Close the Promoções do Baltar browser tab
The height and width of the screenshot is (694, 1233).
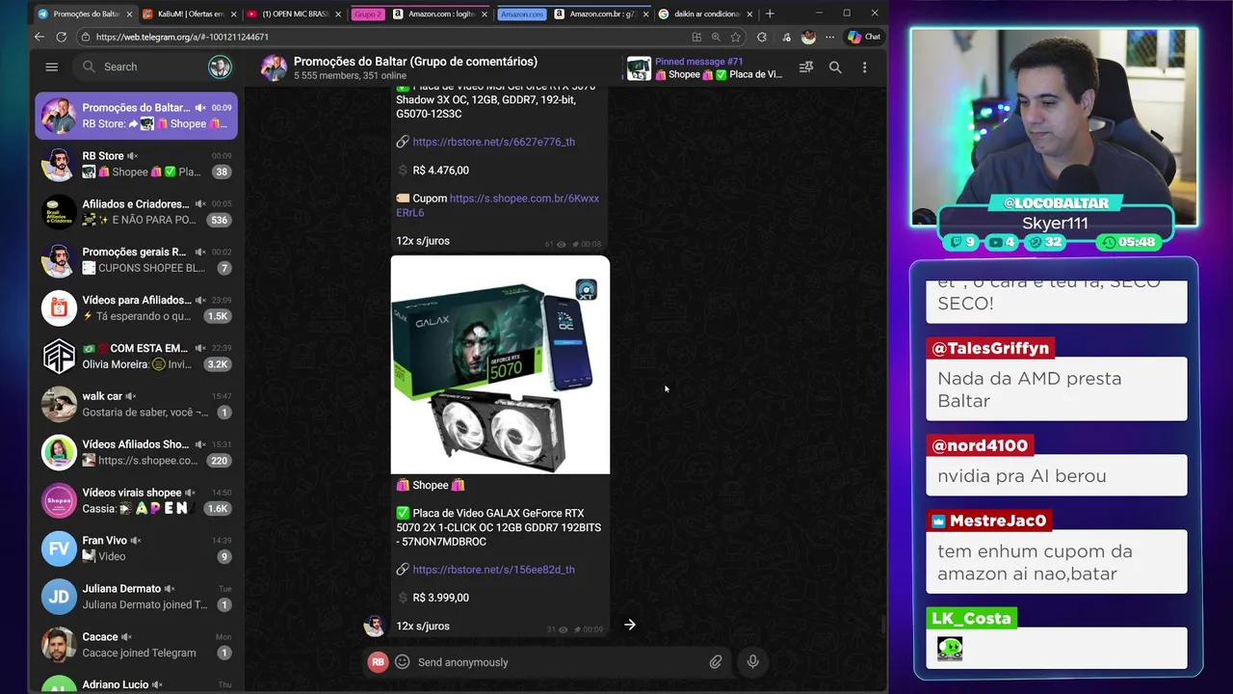[128, 14]
